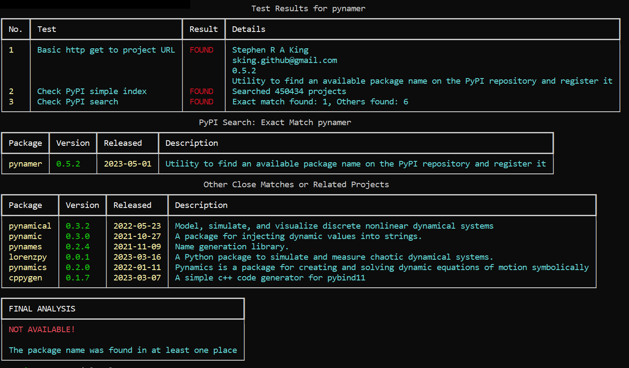Click the pynamer release date 2023-05-01

[128, 164]
